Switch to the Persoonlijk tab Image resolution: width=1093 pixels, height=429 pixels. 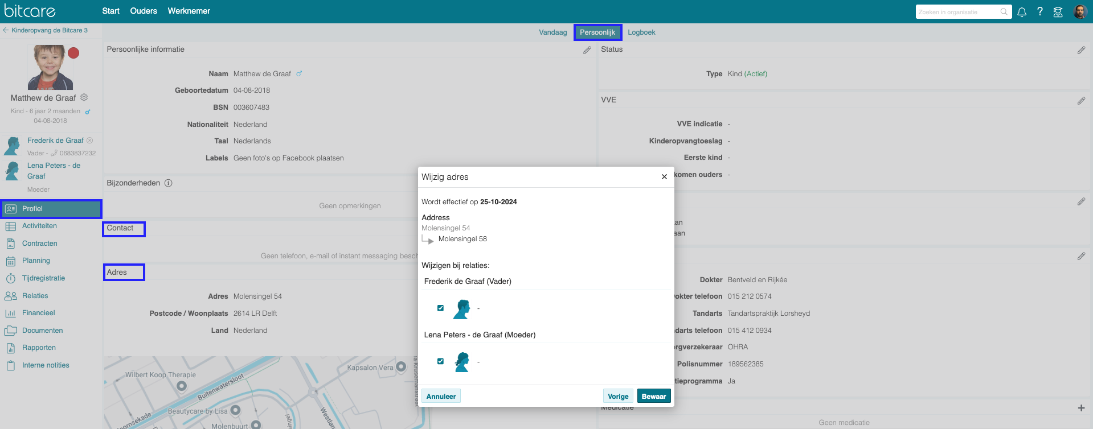[597, 32]
